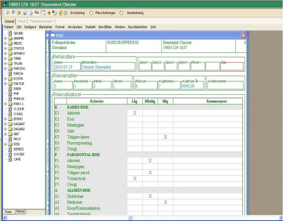Screen dimensions: 284x221
Task: Expand the ANAMN folder node
Action: point(6,38)
